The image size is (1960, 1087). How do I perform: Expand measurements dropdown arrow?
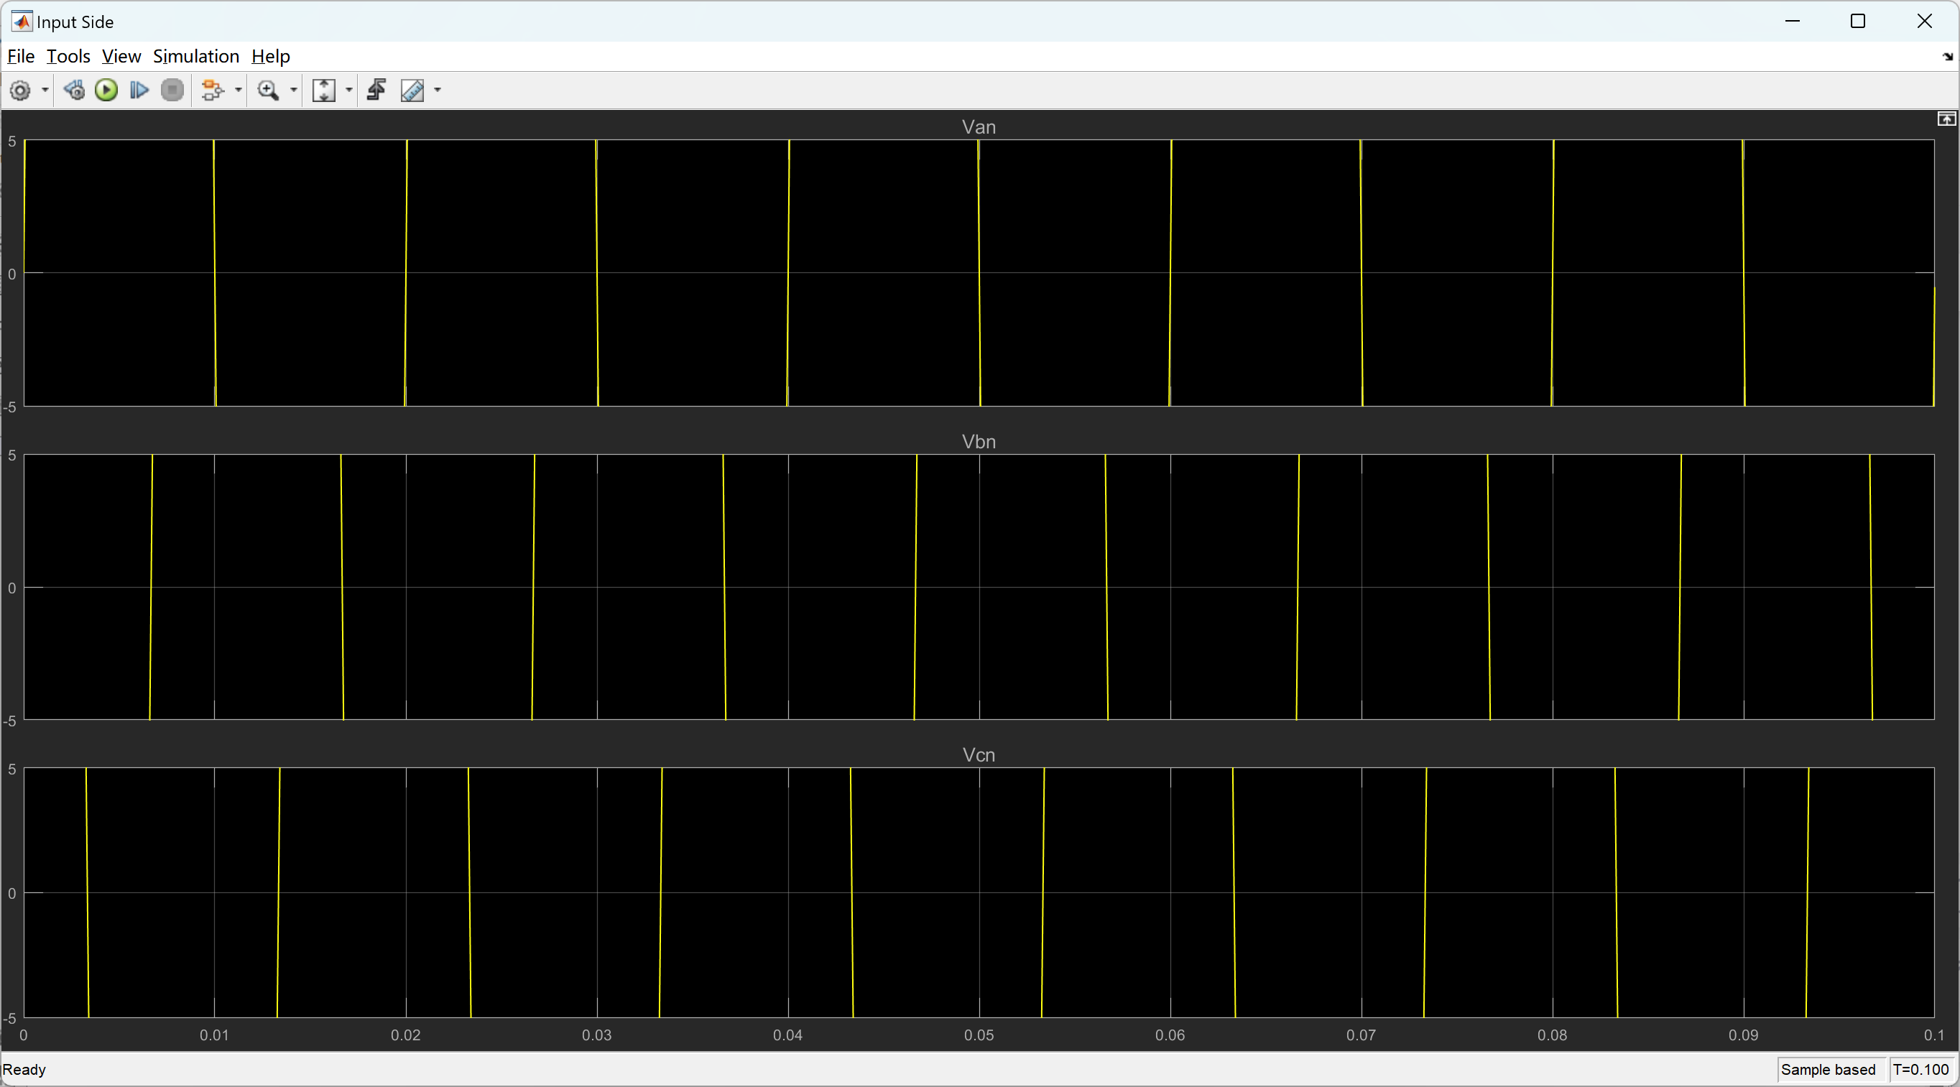(438, 91)
